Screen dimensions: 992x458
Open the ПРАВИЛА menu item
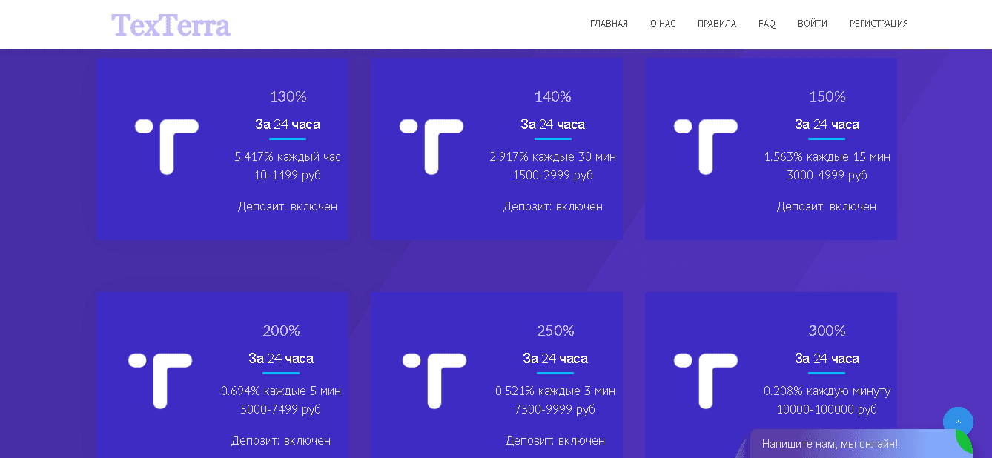pos(716,23)
